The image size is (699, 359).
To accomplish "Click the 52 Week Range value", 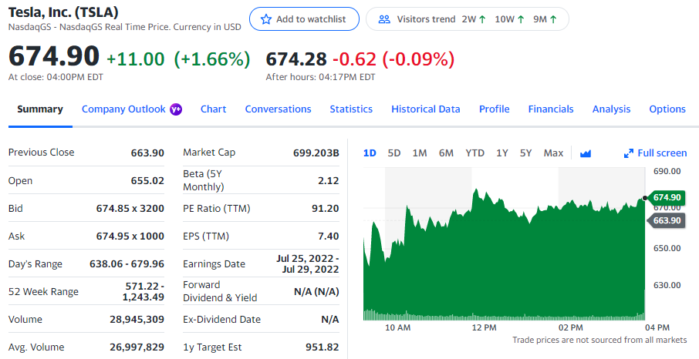I will [144, 291].
